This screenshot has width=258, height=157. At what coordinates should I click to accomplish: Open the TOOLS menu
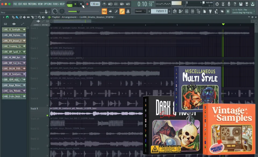tap(56, 4)
